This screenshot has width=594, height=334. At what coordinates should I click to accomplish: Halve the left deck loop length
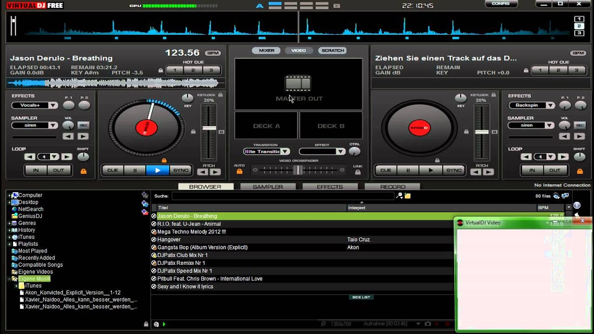30,157
